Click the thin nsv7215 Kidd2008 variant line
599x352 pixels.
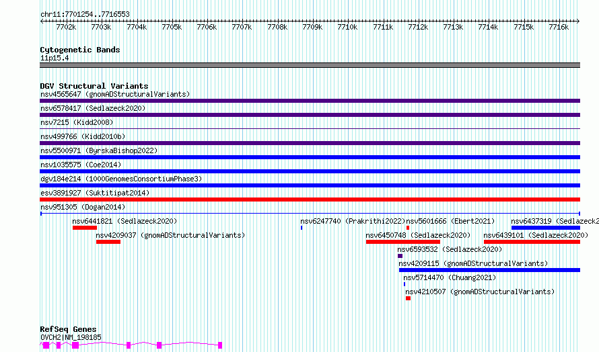[310, 129]
